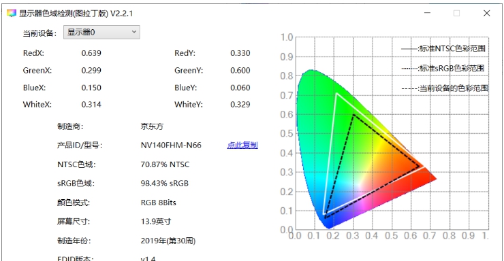504x261 pixels.
Task: Open the 当前设备 display dropdown
Action: [x=101, y=33]
